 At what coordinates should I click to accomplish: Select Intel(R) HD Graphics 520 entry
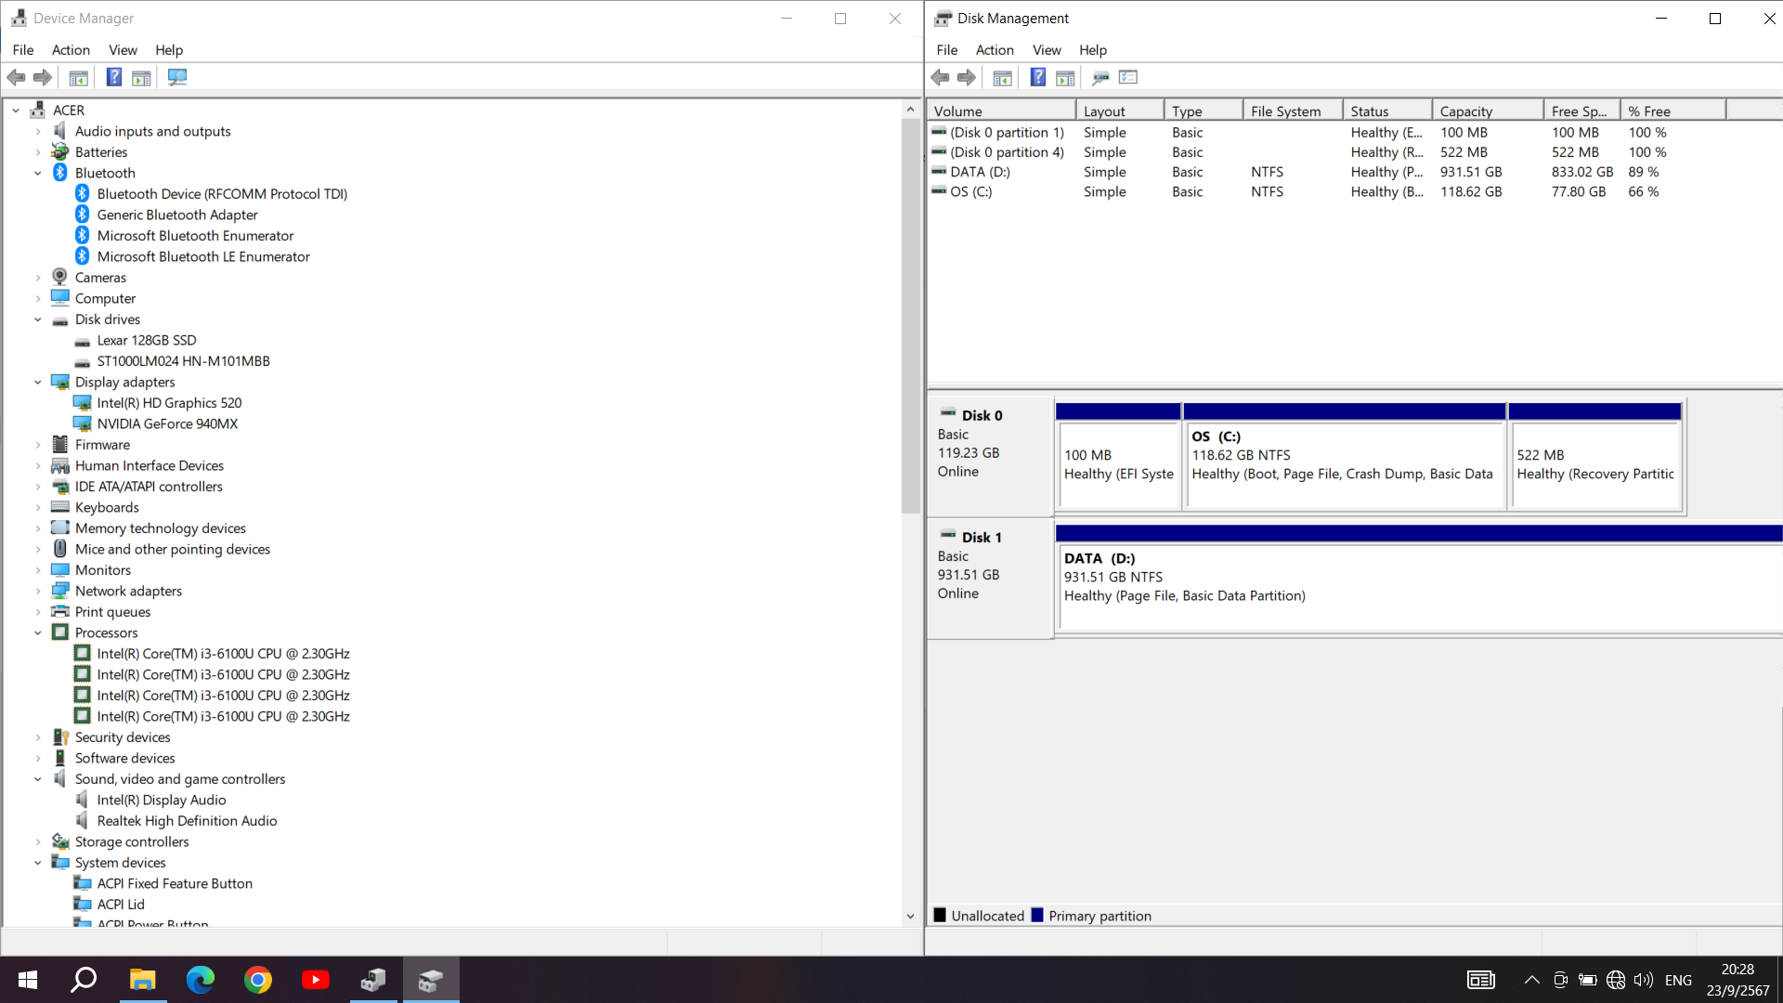169,403
